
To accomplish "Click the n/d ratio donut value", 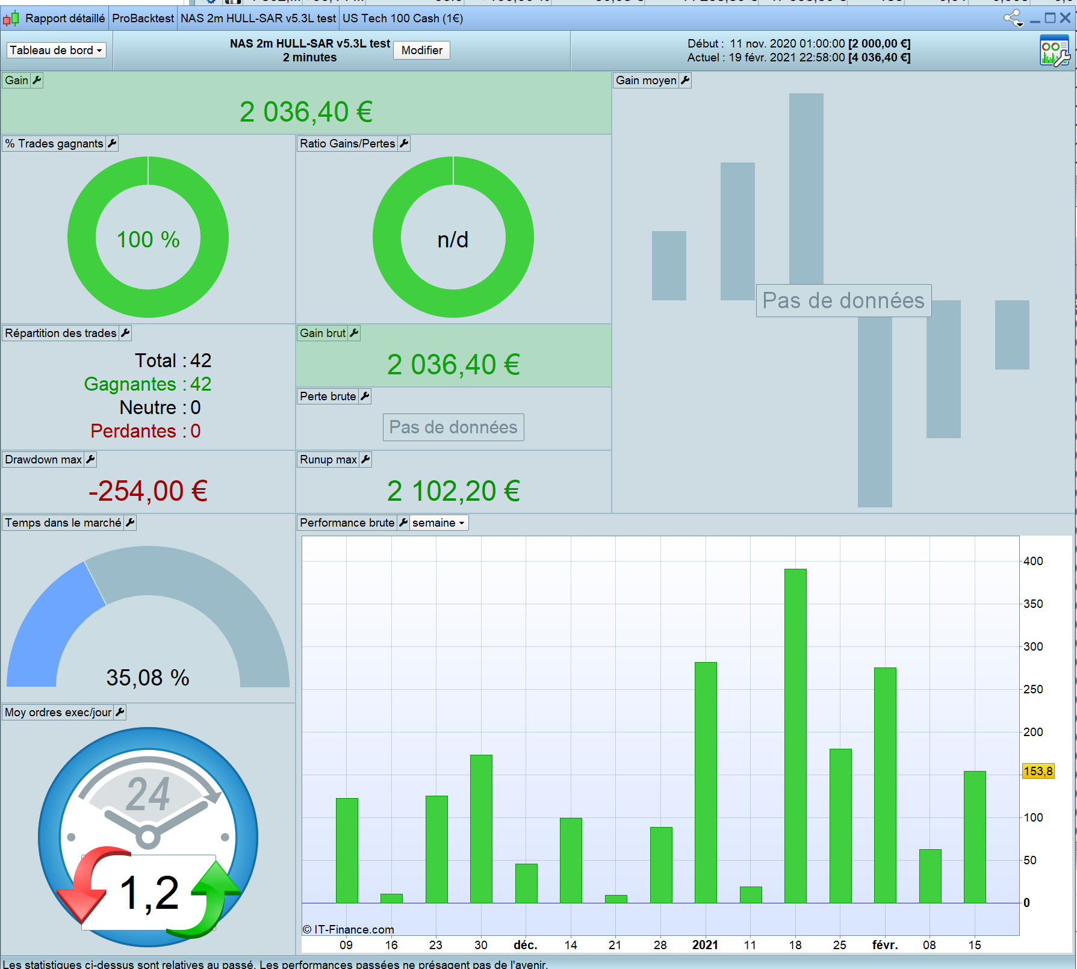I will pos(453,240).
